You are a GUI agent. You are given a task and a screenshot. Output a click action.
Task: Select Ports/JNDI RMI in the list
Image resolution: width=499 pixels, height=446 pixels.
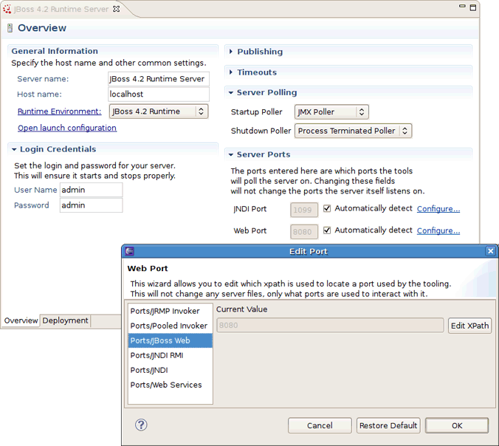(x=156, y=355)
